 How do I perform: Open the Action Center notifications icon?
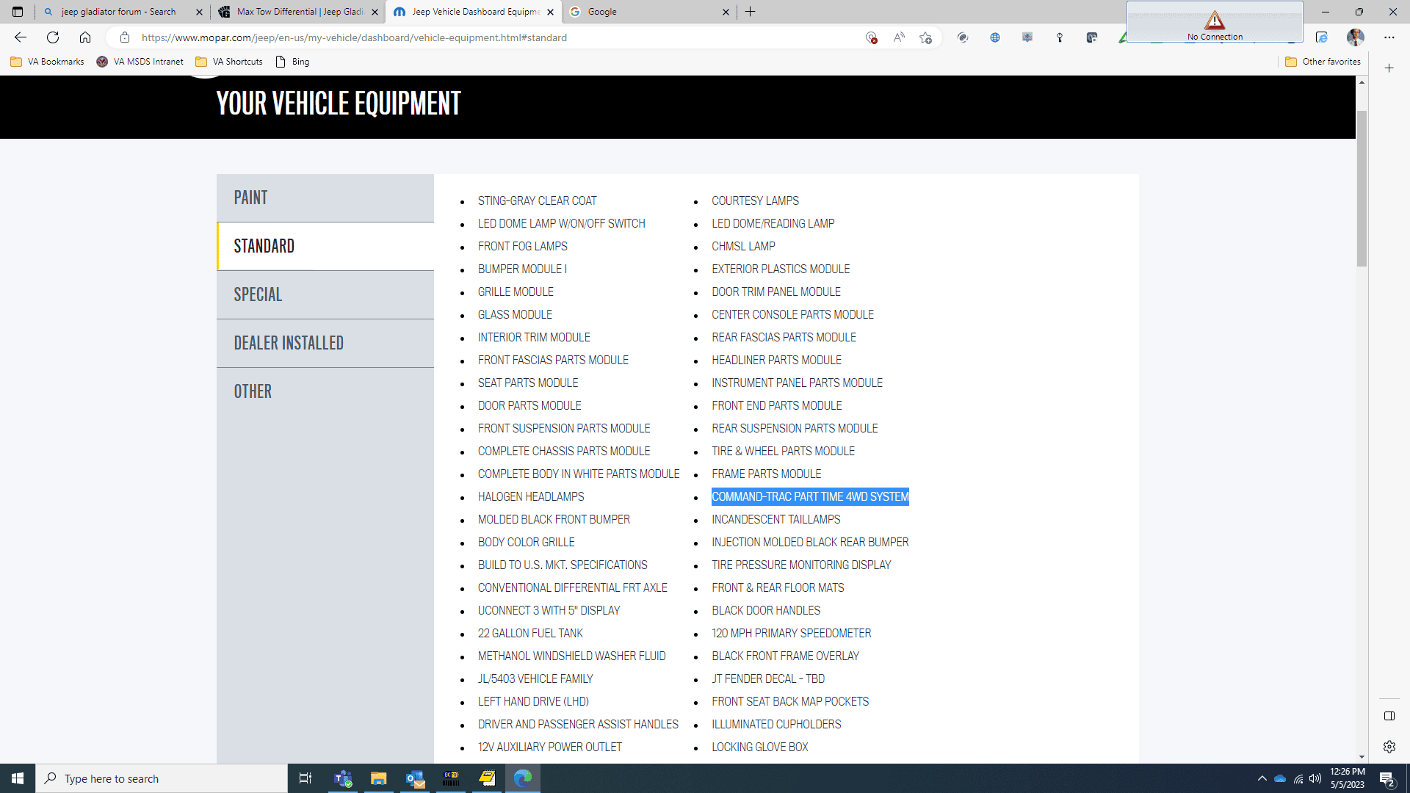pyautogui.click(x=1387, y=778)
